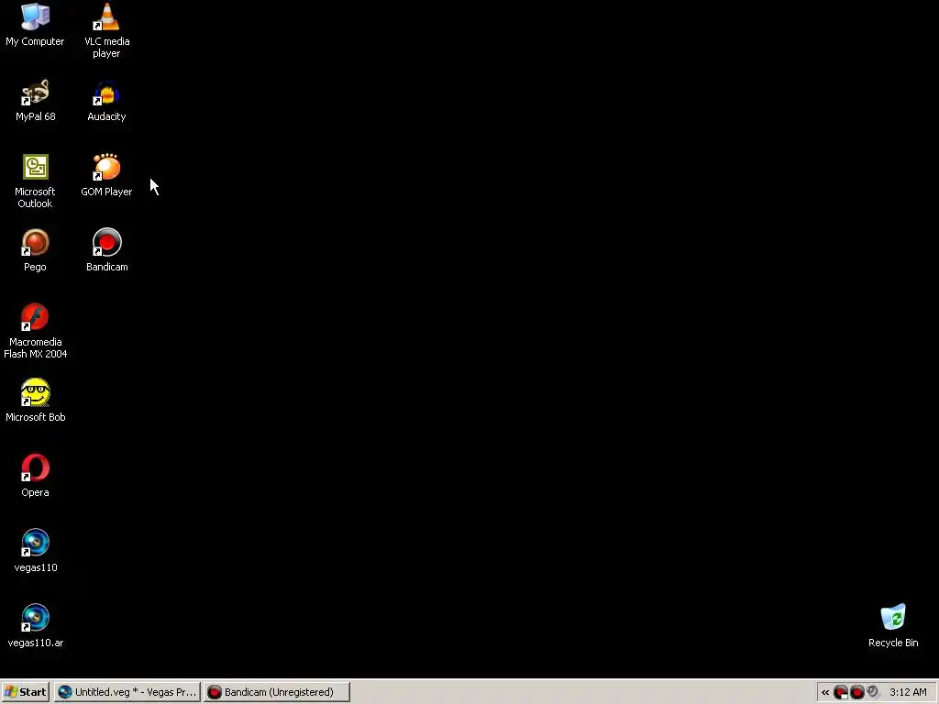Open the Start menu
939x704 pixels.
[25, 692]
